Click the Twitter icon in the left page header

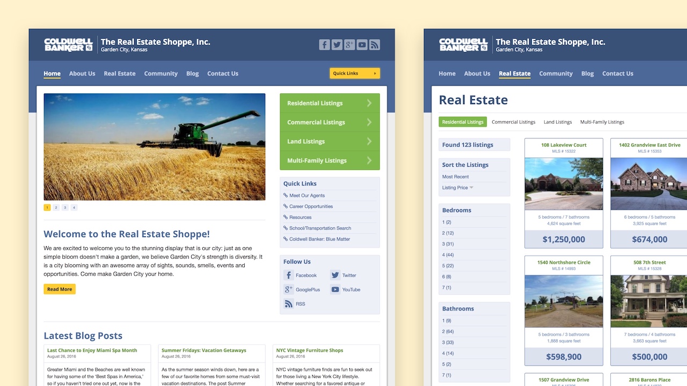click(x=337, y=45)
